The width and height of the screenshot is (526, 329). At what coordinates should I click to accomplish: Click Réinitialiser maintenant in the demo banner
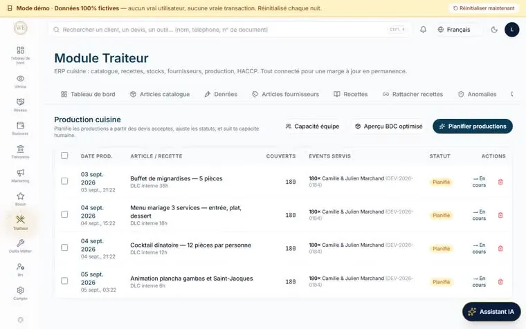point(484,8)
